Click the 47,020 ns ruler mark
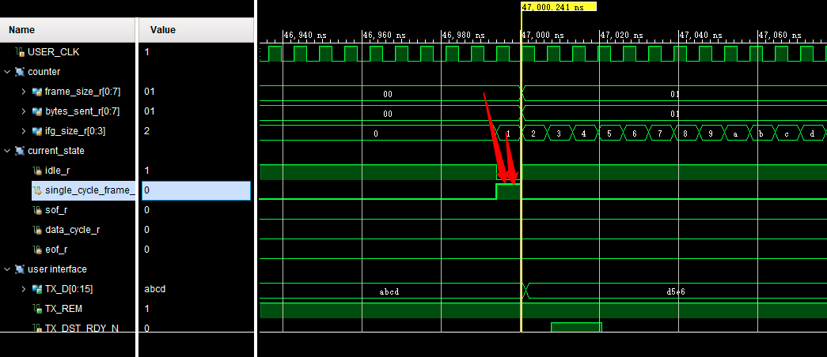This screenshot has width=827, height=357. click(622, 36)
